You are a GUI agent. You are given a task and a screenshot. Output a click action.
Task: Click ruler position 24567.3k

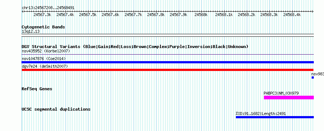pos(42,15)
